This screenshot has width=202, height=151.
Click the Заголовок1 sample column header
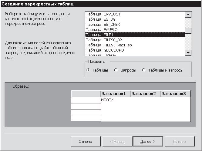tap(116, 94)
